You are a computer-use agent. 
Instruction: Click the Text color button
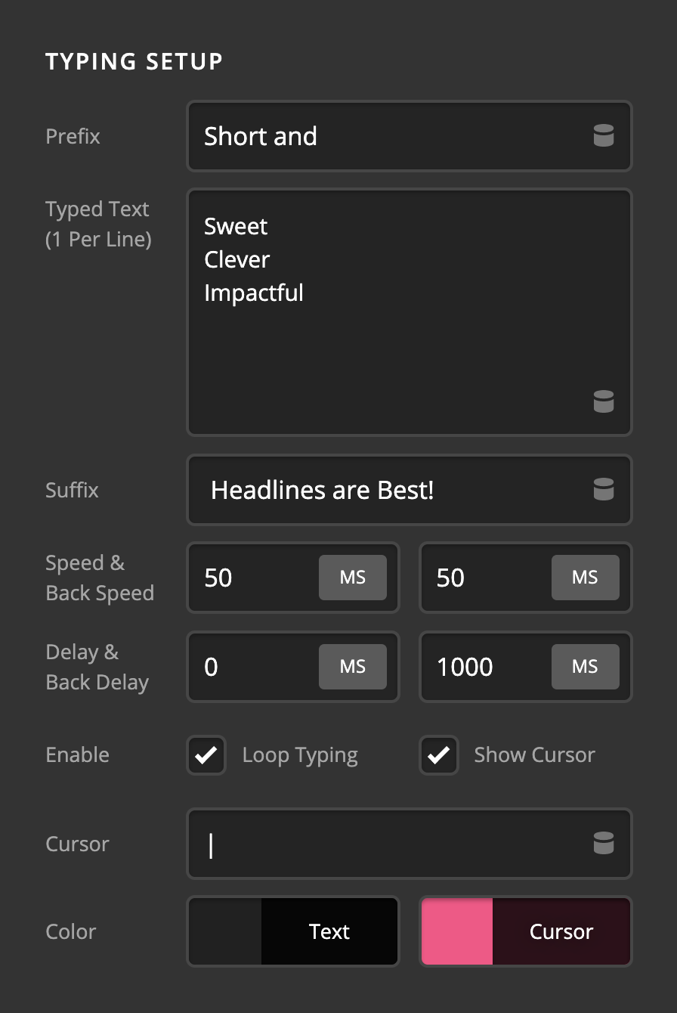pyautogui.click(x=329, y=931)
